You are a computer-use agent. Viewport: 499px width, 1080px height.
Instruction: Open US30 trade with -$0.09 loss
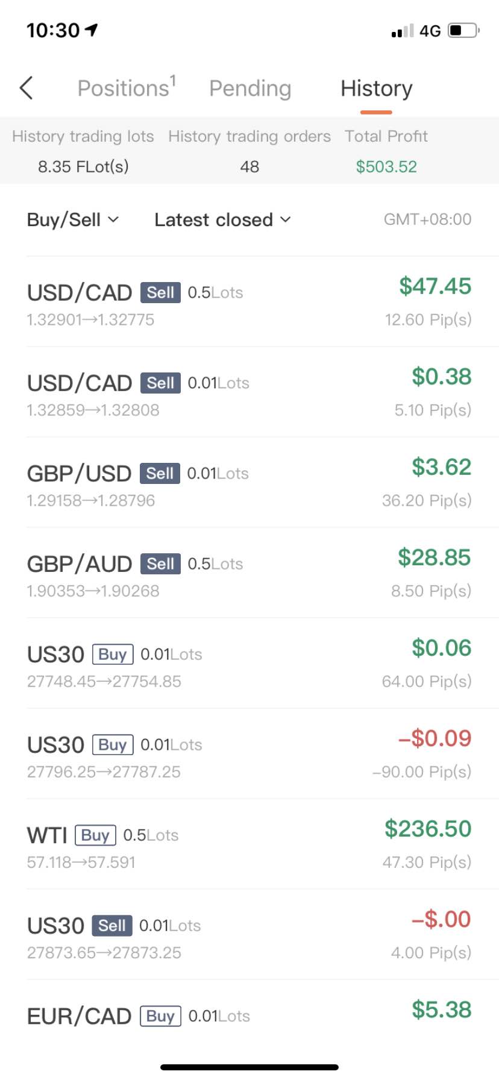point(249,754)
